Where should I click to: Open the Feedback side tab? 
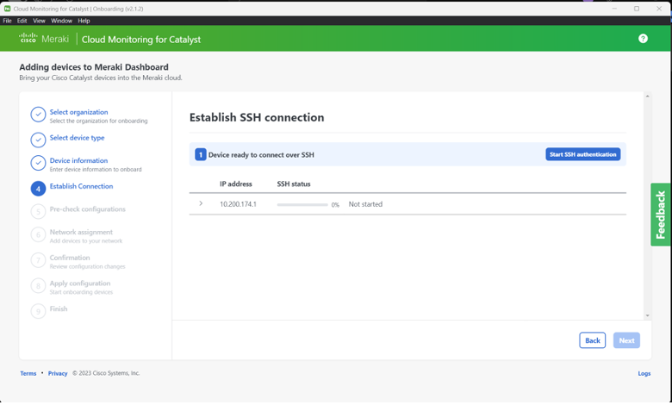pos(661,215)
